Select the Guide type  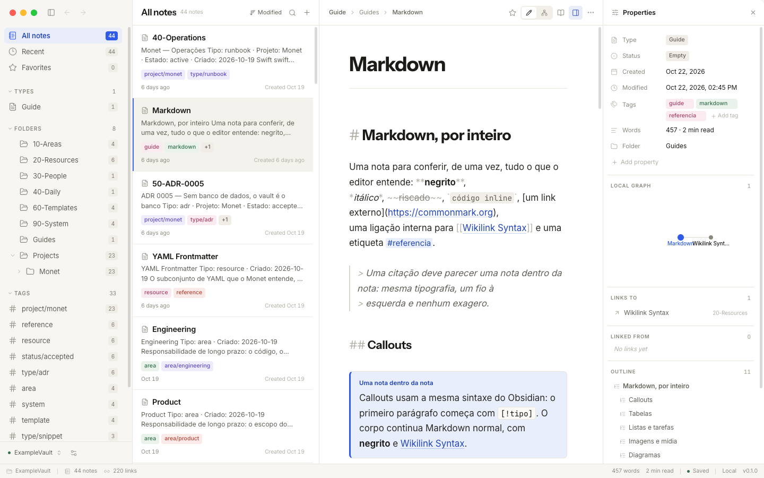coord(63,107)
